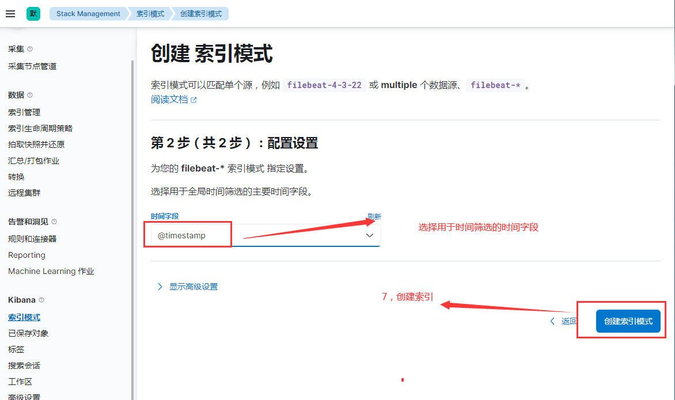Click the 创建索引模式 button
The height and width of the screenshot is (400, 675).
click(x=628, y=321)
